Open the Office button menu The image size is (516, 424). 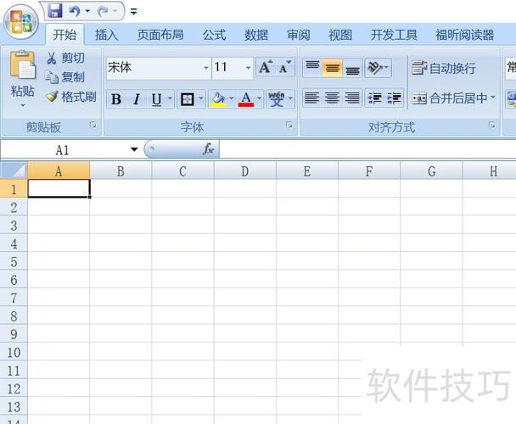21,22
